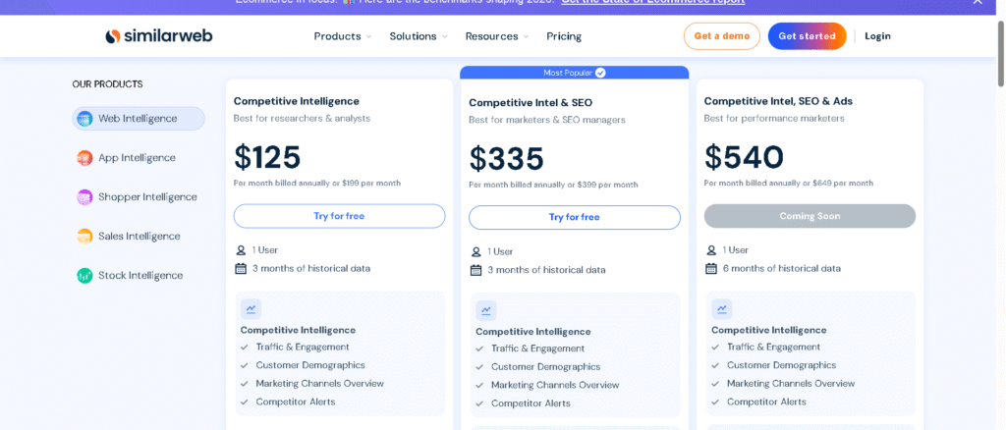The height and width of the screenshot is (430, 1006).
Task: Click the Shopper Intelligence product icon
Action: click(84, 197)
